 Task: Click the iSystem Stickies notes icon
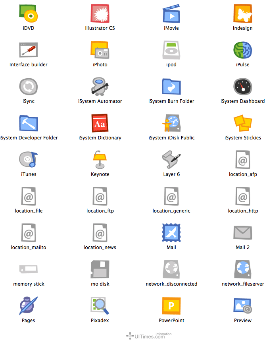point(243,123)
